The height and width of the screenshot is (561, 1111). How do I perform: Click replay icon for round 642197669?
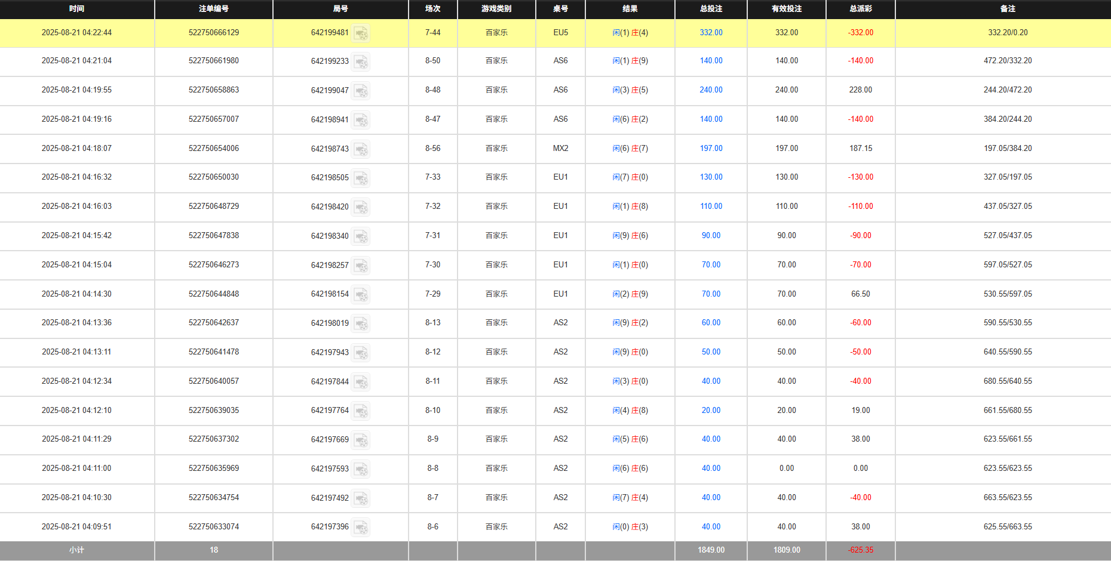pos(360,440)
